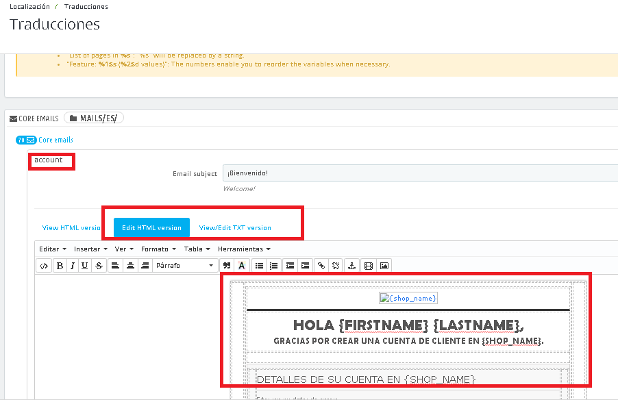Insert a numbered list
618x400 pixels.
coord(274,266)
